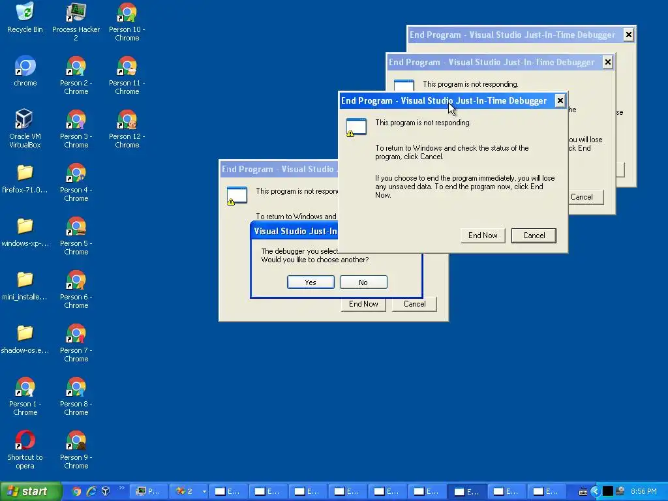Screen dimensions: 668x501
Task: Select the Person 4 - Chrome shortcut
Action: pyautogui.click(x=76, y=183)
